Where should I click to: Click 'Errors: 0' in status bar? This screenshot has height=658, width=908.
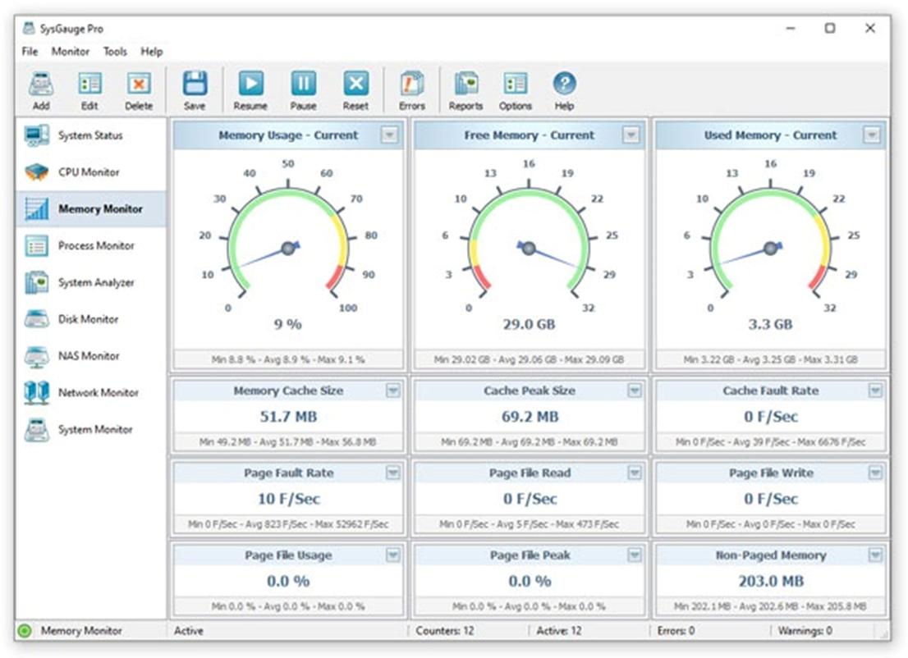click(x=676, y=631)
